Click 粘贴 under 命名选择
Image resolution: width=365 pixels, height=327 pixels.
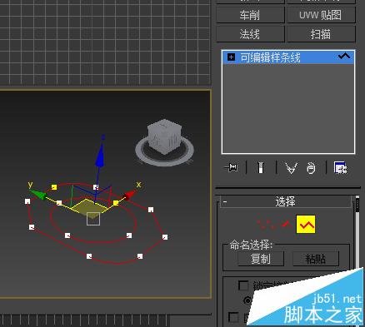[316, 259]
